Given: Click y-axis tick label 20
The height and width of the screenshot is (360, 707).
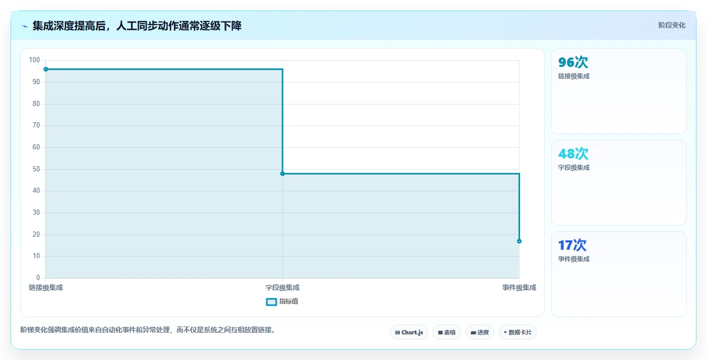Looking at the screenshot, I should pos(36,235).
